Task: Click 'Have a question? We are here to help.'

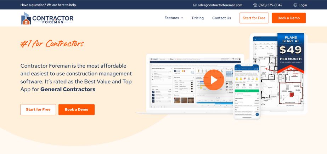Action: pos(49,5)
